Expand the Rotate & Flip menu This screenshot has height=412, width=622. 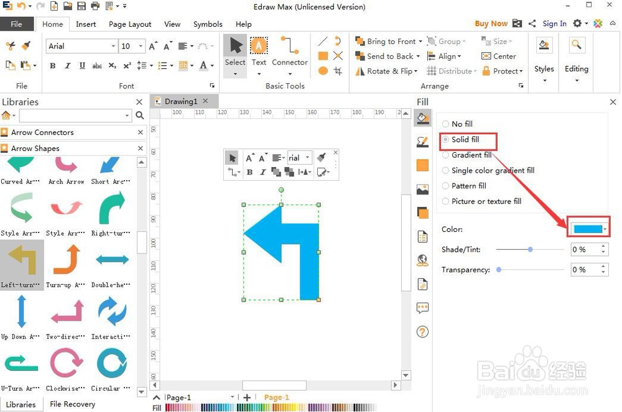(415, 71)
